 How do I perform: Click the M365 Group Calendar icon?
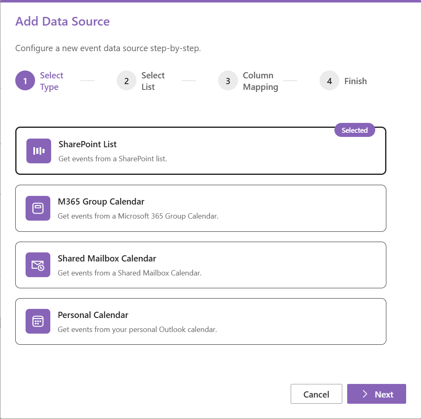pos(38,208)
